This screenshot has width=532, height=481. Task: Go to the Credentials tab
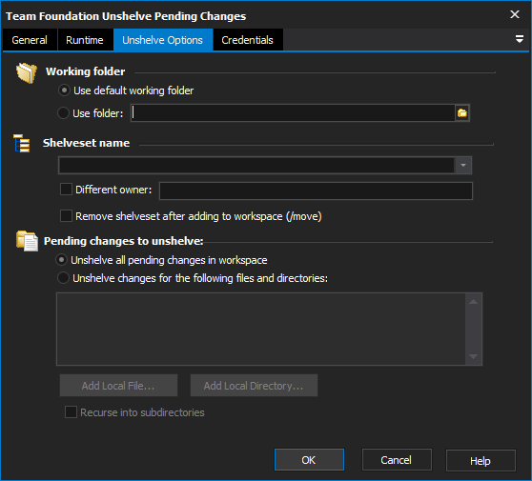[247, 40]
